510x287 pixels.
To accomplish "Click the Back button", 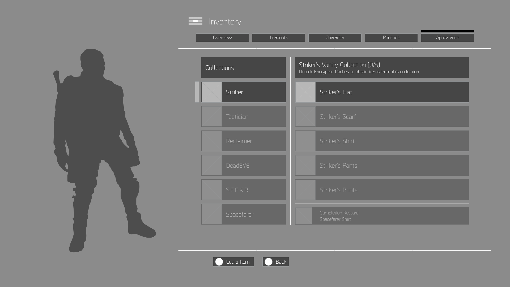I will click(276, 262).
